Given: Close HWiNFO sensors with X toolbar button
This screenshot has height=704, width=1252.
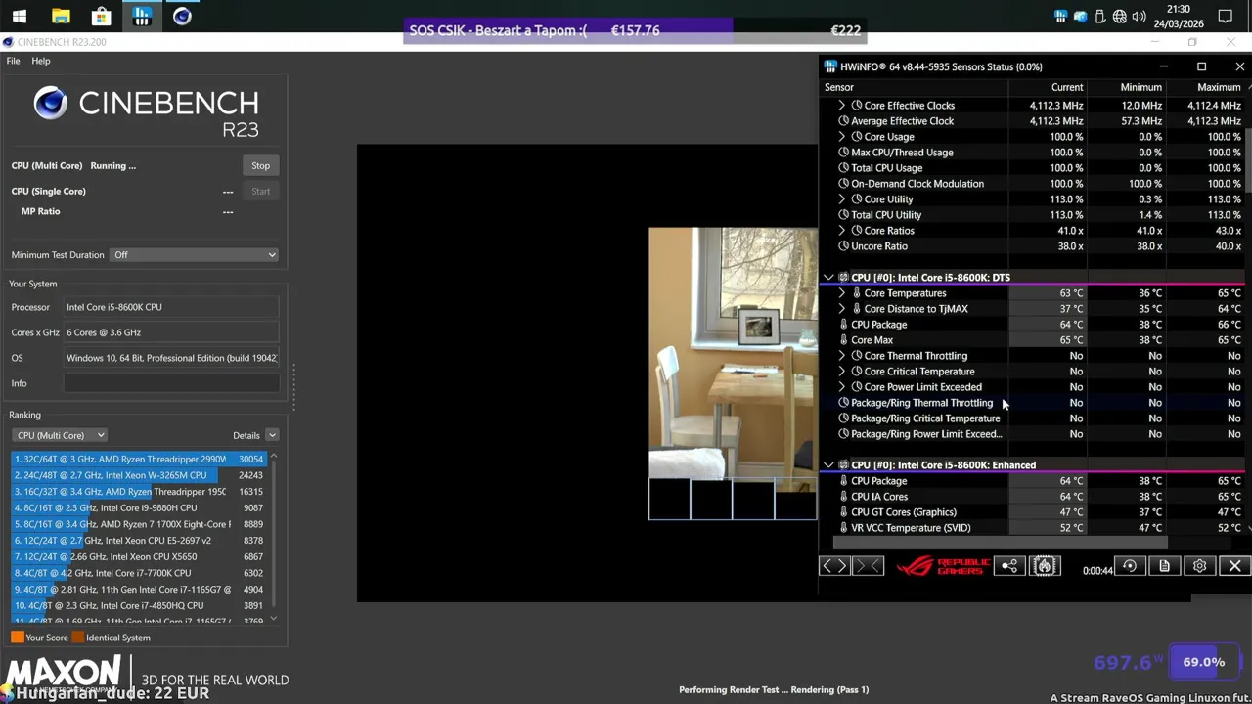Looking at the screenshot, I should 1234,566.
